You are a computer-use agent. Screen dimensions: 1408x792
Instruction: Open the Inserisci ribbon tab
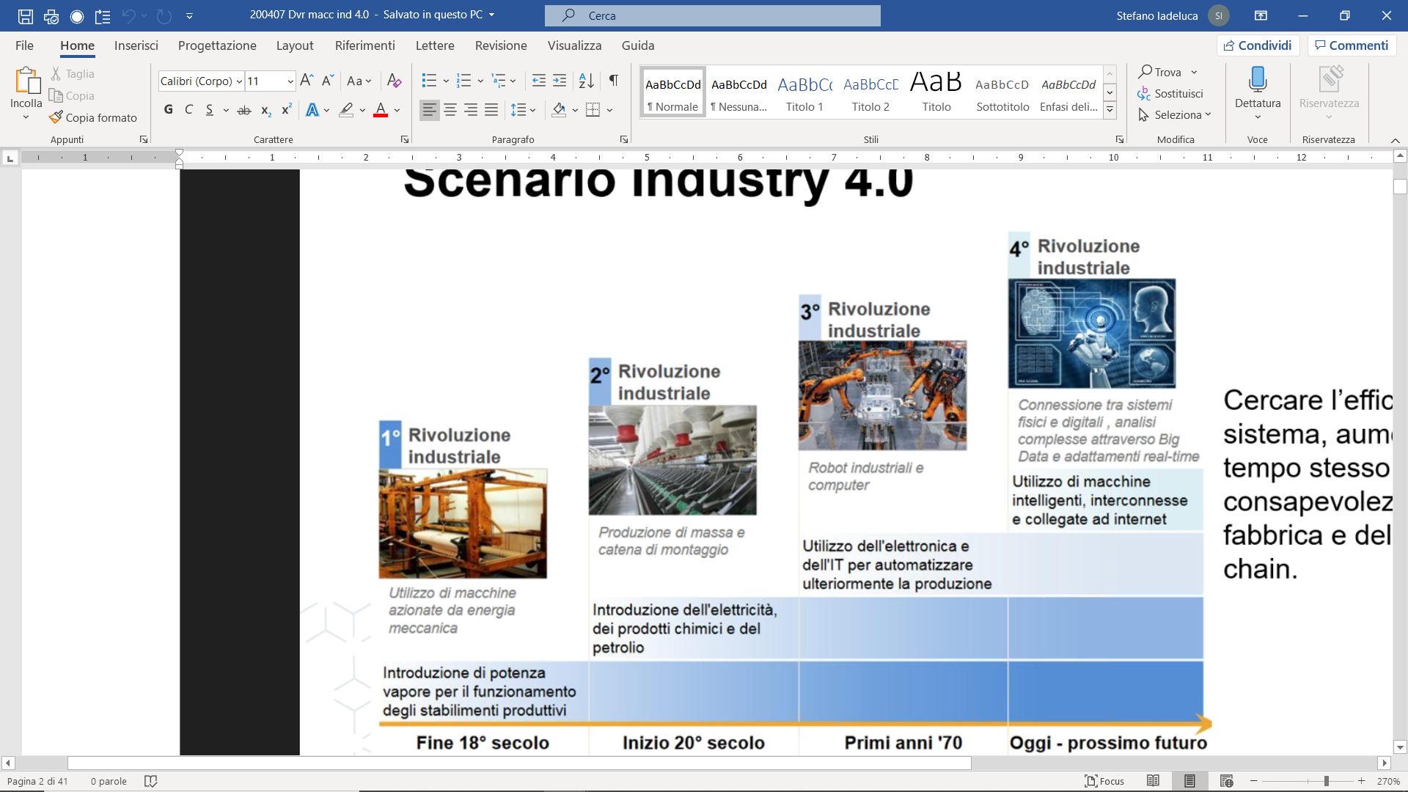tap(136, 45)
